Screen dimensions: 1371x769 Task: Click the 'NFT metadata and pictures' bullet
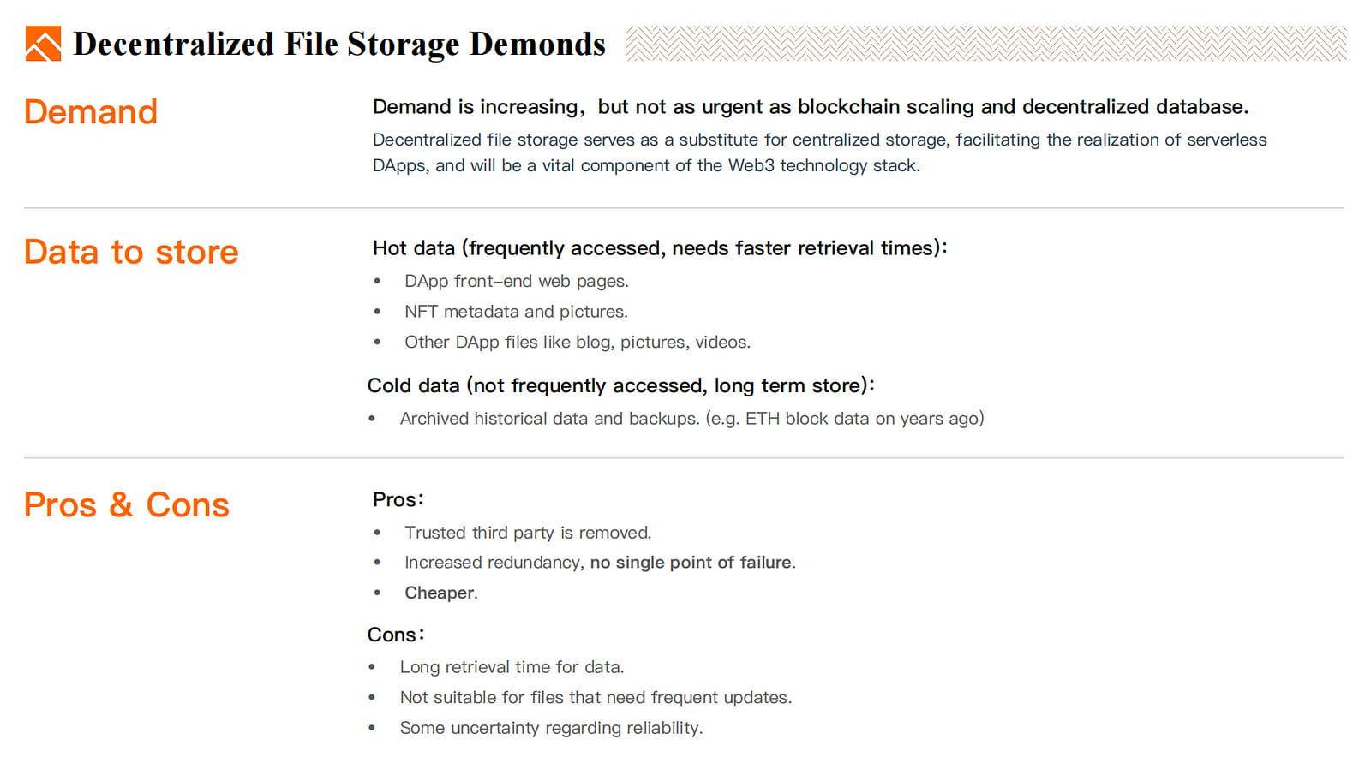516,312
